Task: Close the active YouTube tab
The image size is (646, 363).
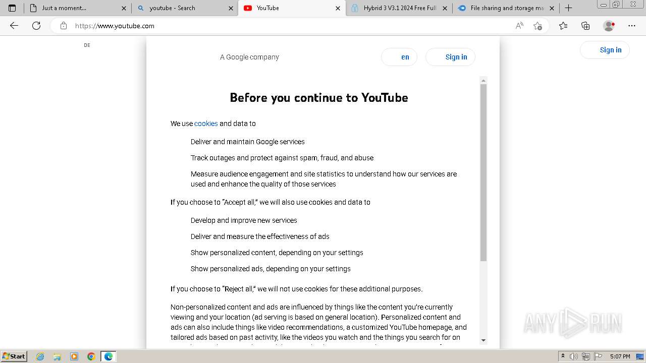Action: (x=338, y=8)
